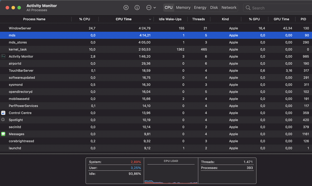This screenshot has height=186, width=312.
Task: Switch to the Disk tab
Action: 214,7
